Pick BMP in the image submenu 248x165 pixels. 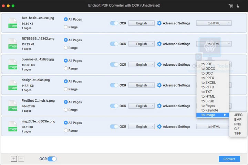[x=238, y=120]
